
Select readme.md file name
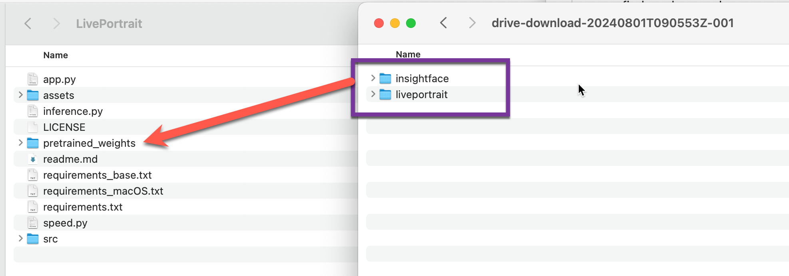click(x=70, y=159)
